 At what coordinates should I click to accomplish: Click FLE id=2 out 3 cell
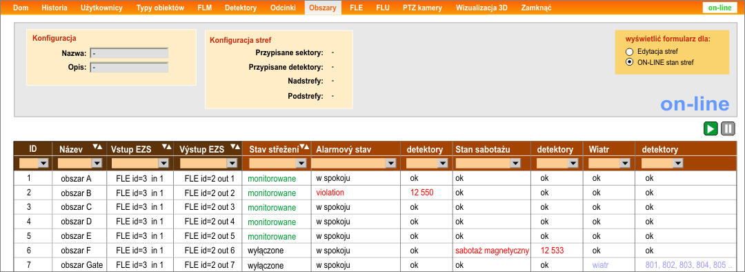tap(210, 207)
